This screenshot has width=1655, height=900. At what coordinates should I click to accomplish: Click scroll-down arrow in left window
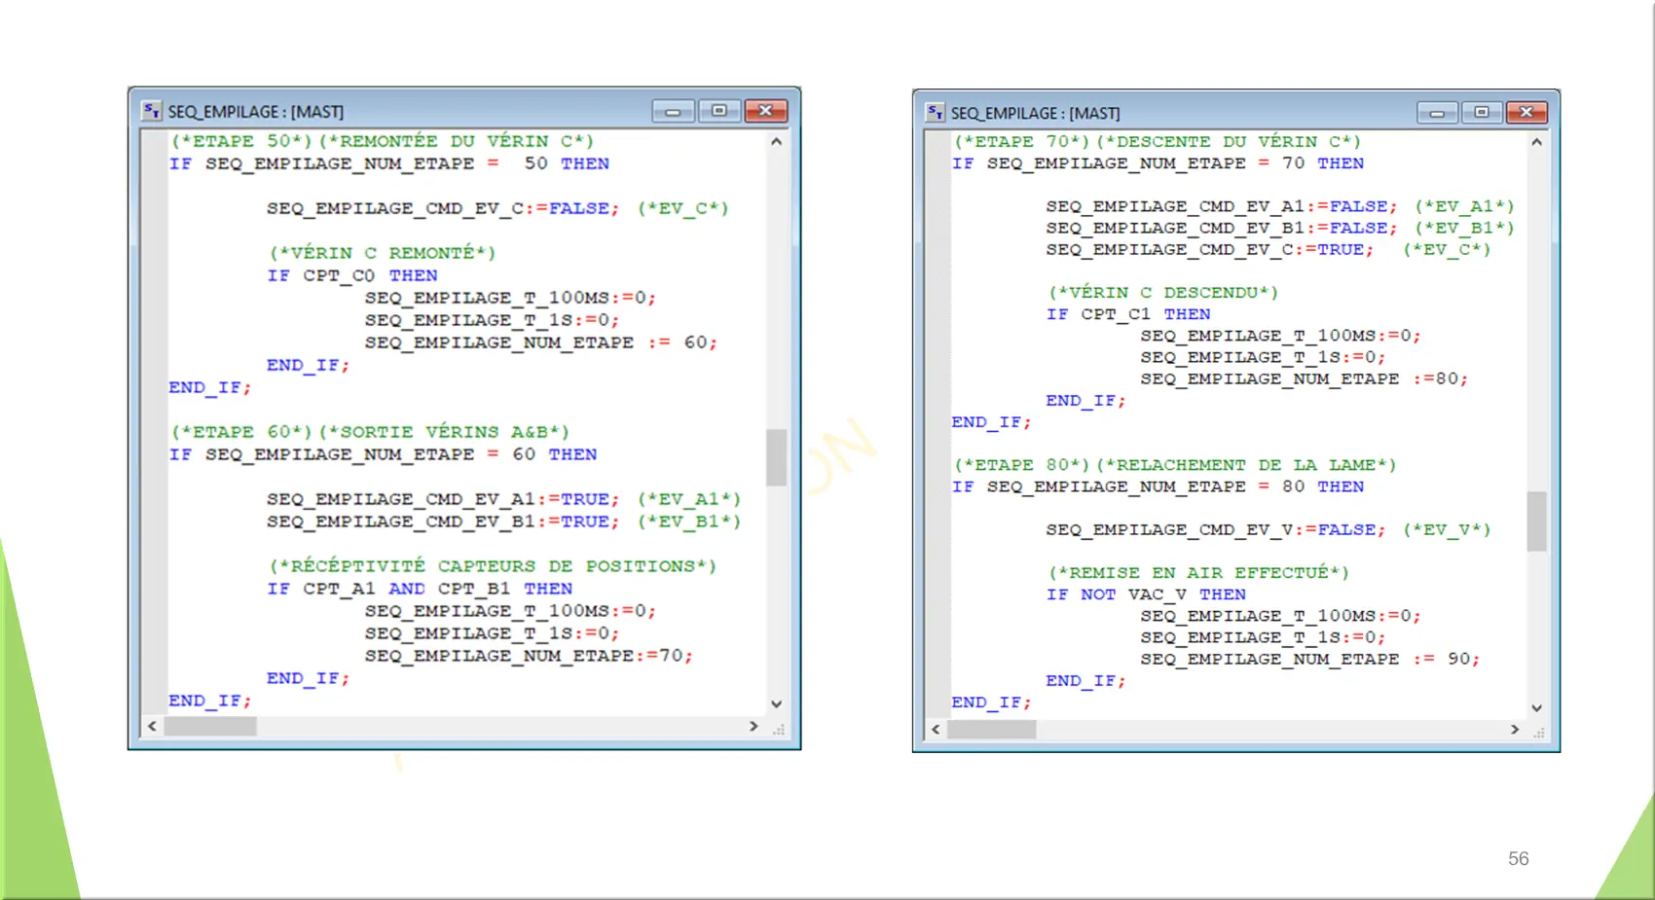tap(776, 703)
